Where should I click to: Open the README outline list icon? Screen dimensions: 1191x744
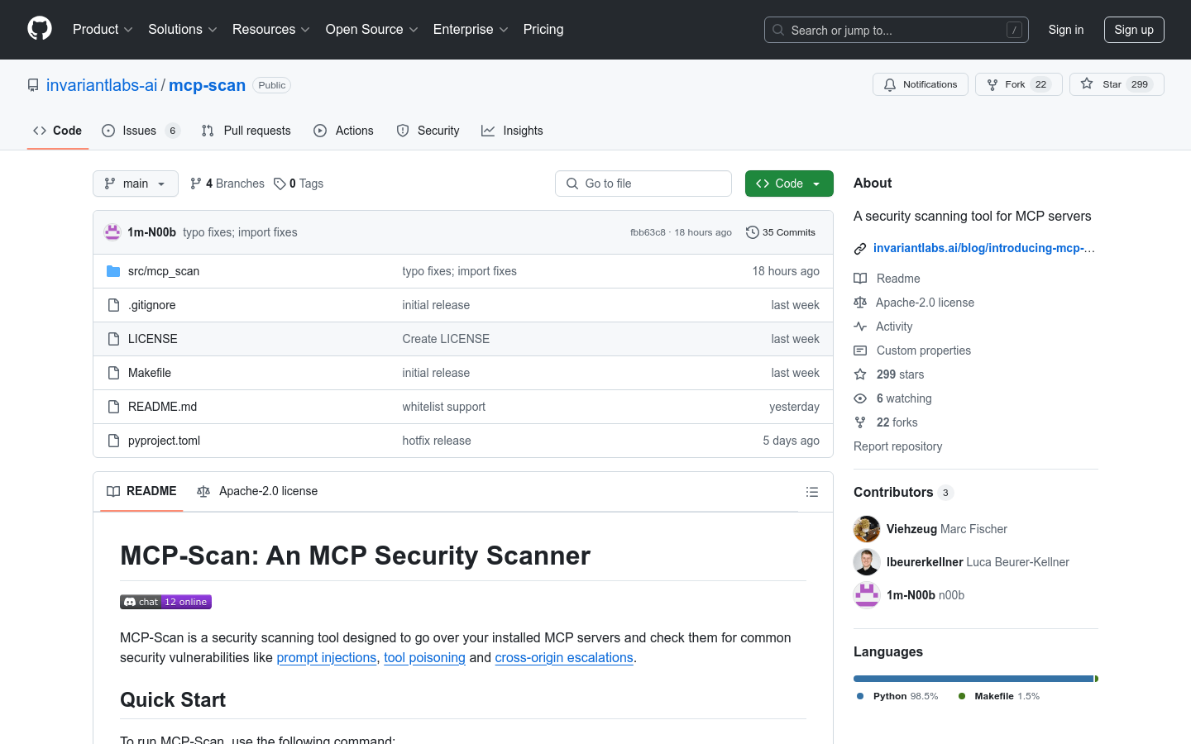[812, 492]
